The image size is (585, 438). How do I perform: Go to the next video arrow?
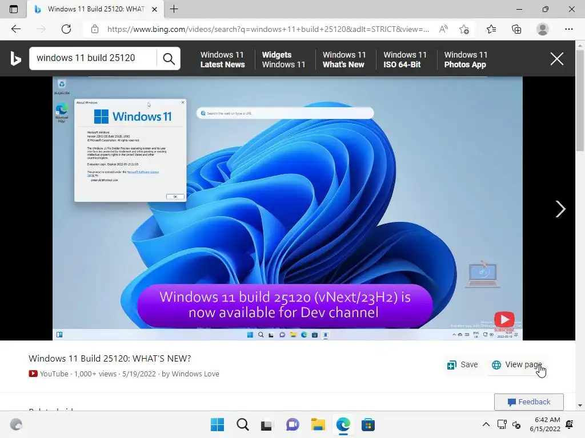(560, 209)
